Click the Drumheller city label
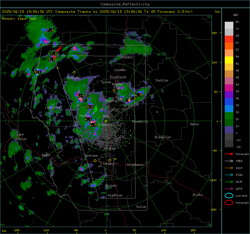 click(x=163, y=137)
